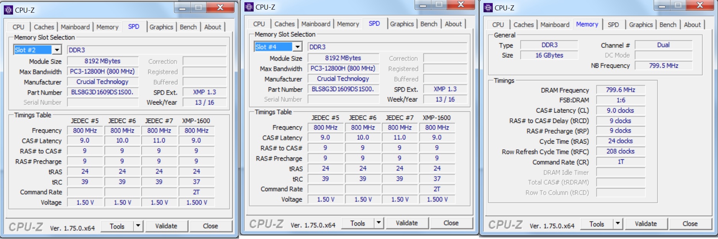Open Caches tab in left window
The width and height of the screenshot is (718, 239).
[x=44, y=27]
